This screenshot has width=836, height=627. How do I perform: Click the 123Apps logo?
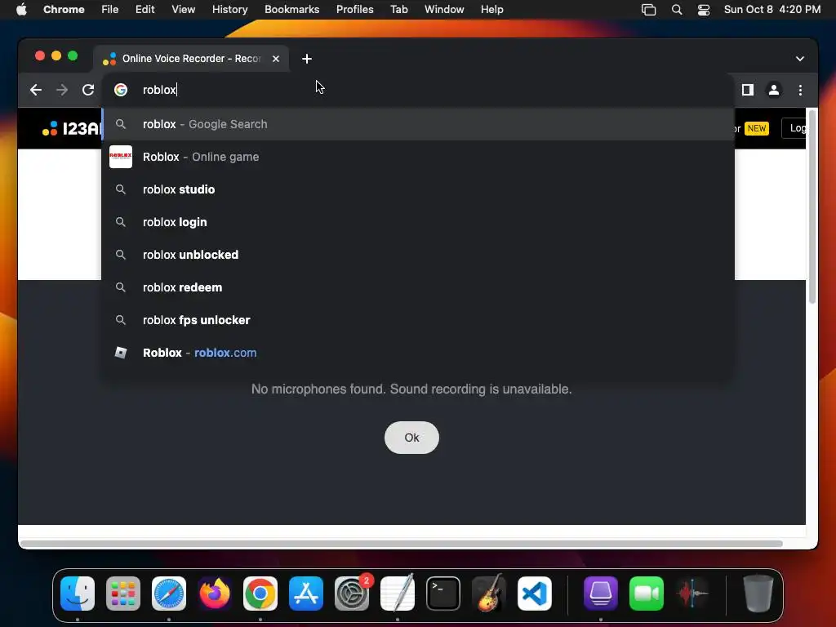(x=72, y=128)
